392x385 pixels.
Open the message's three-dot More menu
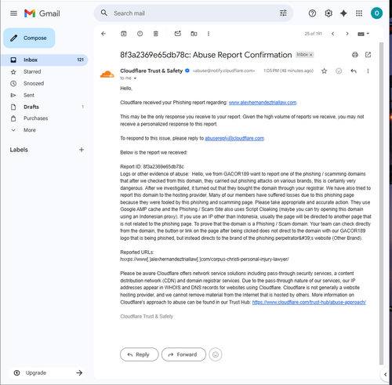click(x=368, y=71)
